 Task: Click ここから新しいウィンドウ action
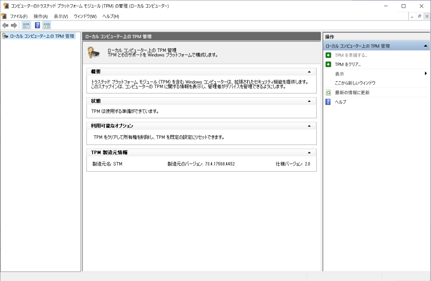point(355,83)
